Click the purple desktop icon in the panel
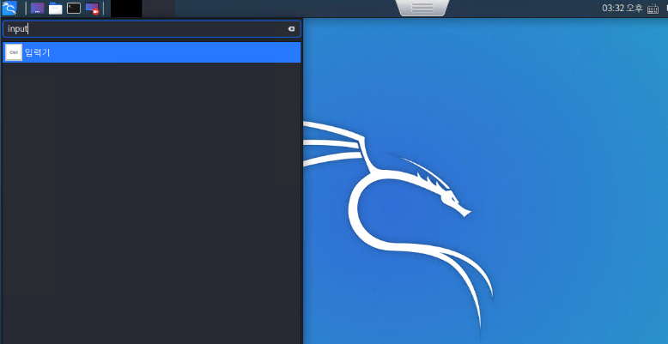This screenshot has width=668, height=344. coord(37,8)
